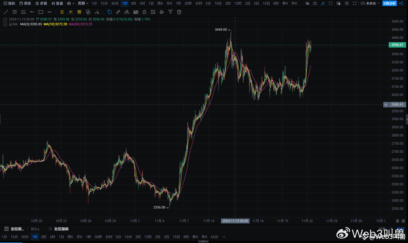Take a chart snapshot with camera icon
Viewport: 408px width, 243px height.
315,3
